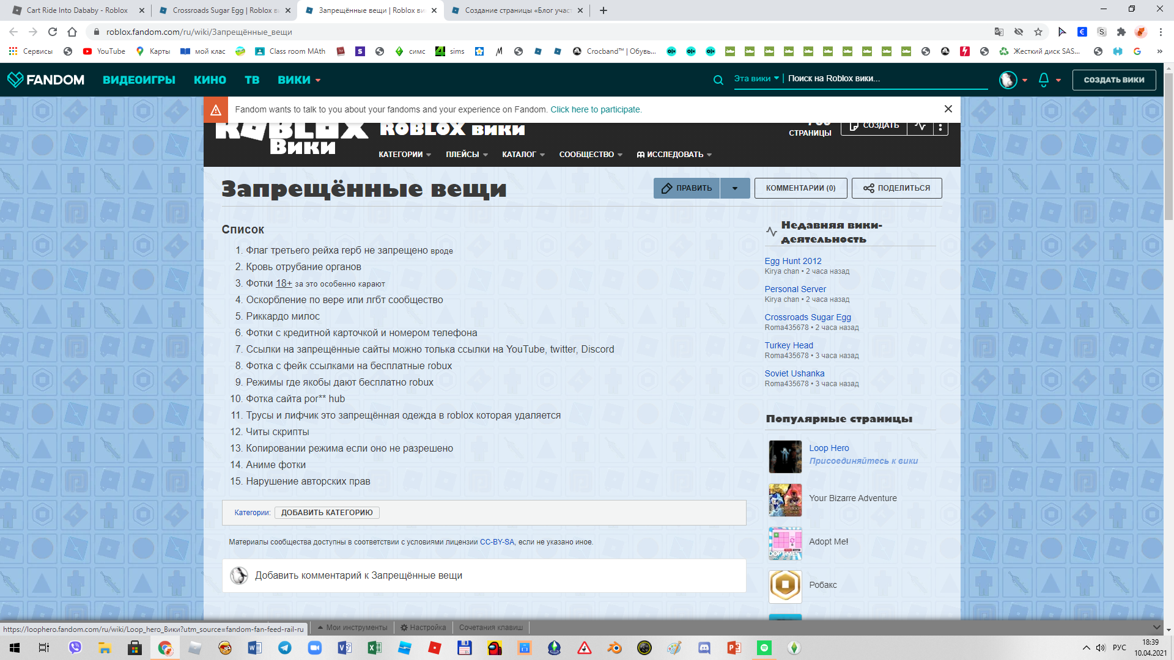Open ВИДЕОИГРЫ in Fandom navigation

pos(139,80)
